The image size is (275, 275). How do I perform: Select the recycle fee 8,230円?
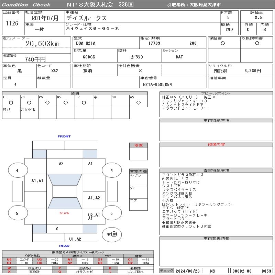(x=253, y=71)
